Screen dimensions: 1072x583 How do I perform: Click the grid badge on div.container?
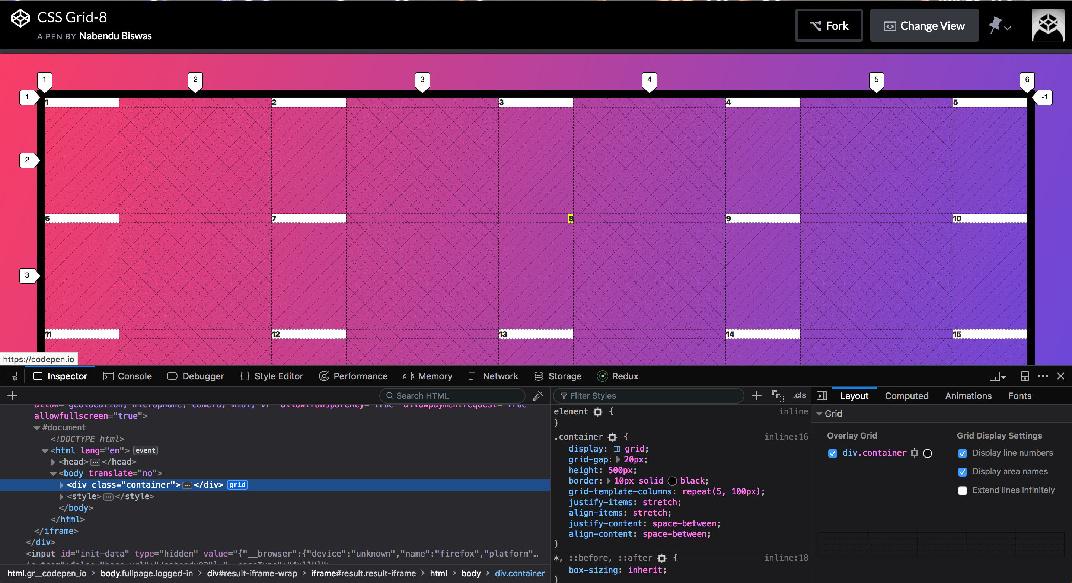237,485
